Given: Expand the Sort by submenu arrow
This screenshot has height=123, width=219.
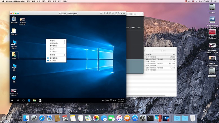Looking at the screenshot, I should [x=65, y=43].
